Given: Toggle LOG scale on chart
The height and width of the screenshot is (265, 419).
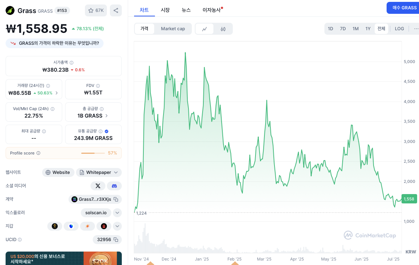Looking at the screenshot, I should tap(399, 29).
